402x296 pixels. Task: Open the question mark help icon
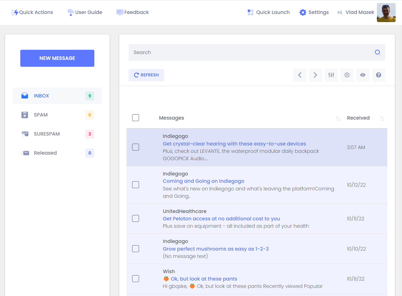[378, 75]
